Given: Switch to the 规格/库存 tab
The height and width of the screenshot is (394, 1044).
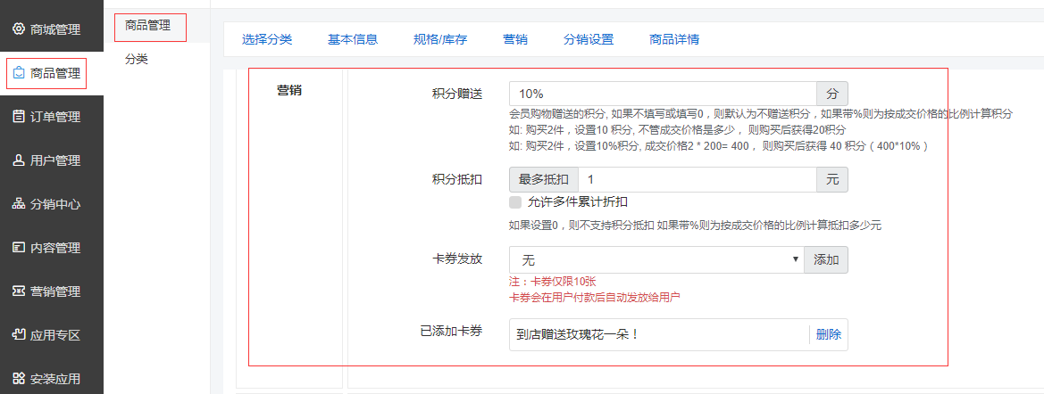Looking at the screenshot, I should [x=439, y=39].
